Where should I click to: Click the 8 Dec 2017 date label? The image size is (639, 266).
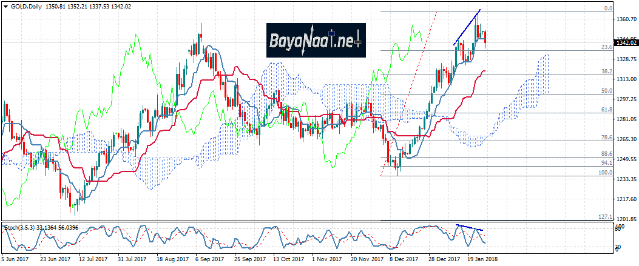tap(404, 259)
